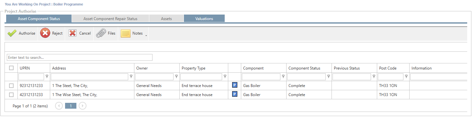Image resolution: width=474 pixels, height=119 pixels.
Task: Click the Enter text to search field
Action: (80, 58)
